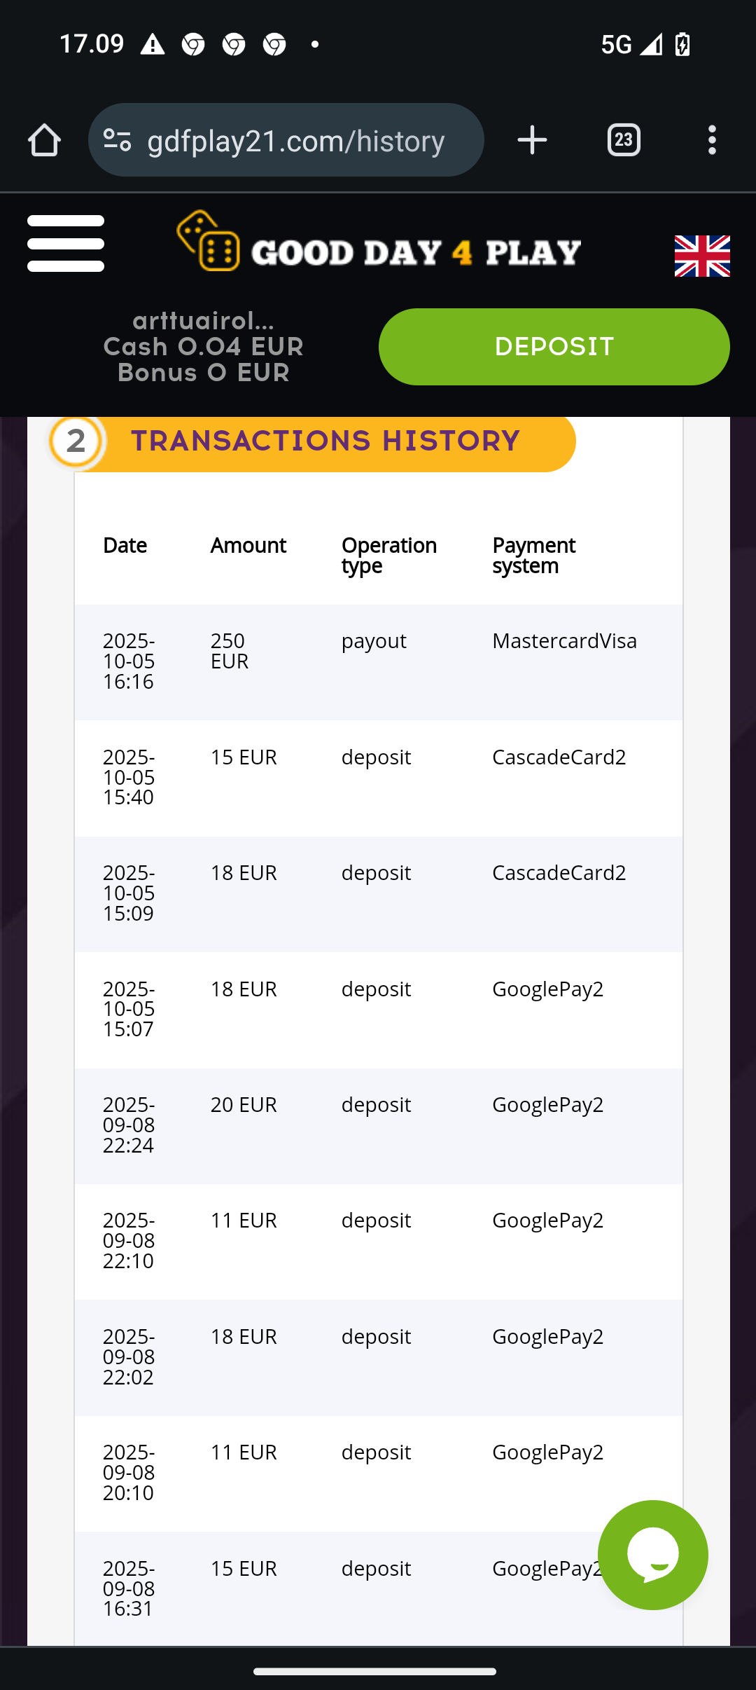This screenshot has height=1690, width=756.
Task: Select the 250 EUR payout row
Action: (379, 661)
